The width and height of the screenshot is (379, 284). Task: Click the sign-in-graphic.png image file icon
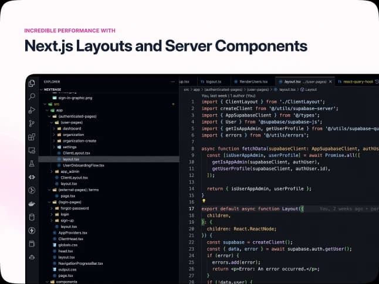pos(55,98)
